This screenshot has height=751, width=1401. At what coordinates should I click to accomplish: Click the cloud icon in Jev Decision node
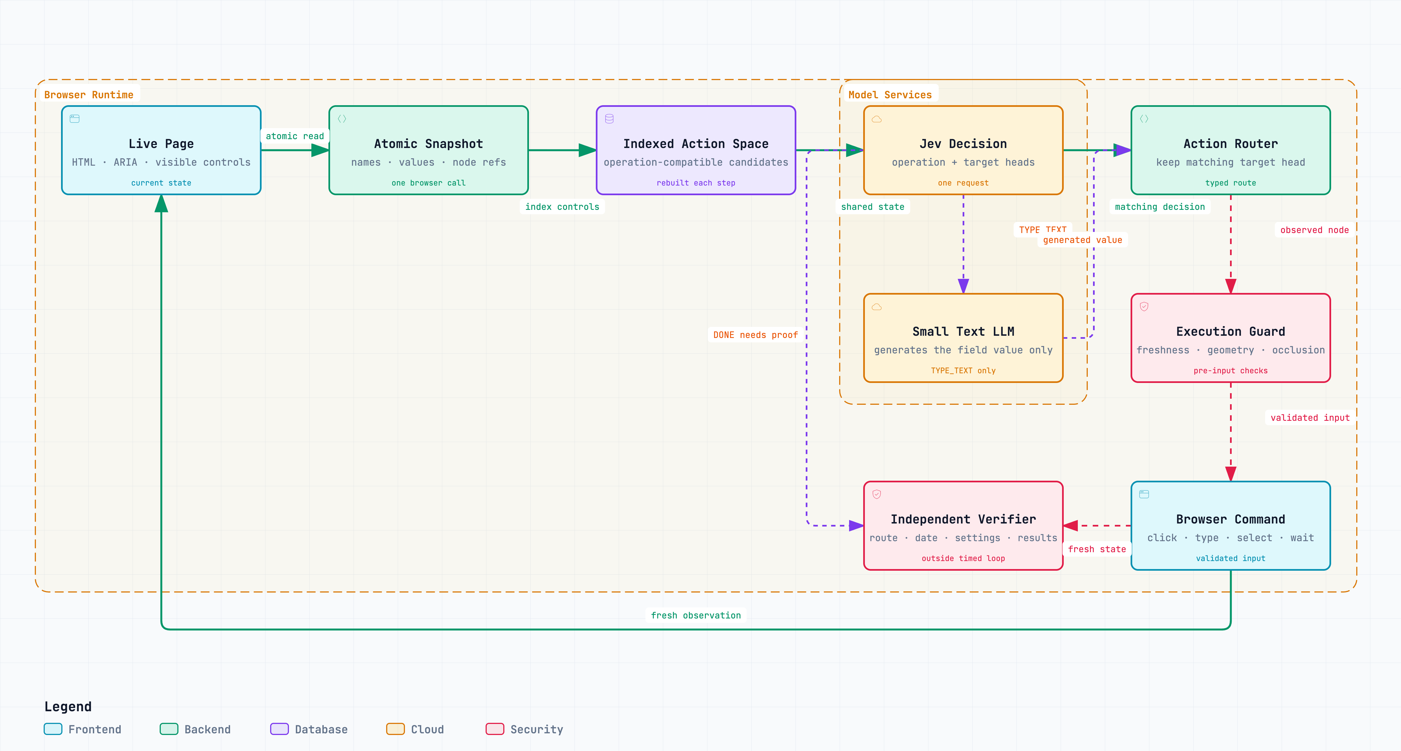coord(877,118)
